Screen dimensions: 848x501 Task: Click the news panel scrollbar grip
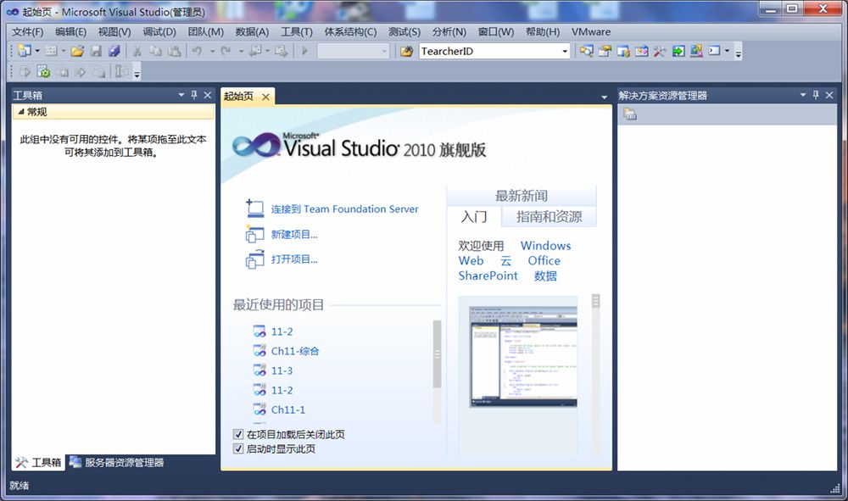596,301
